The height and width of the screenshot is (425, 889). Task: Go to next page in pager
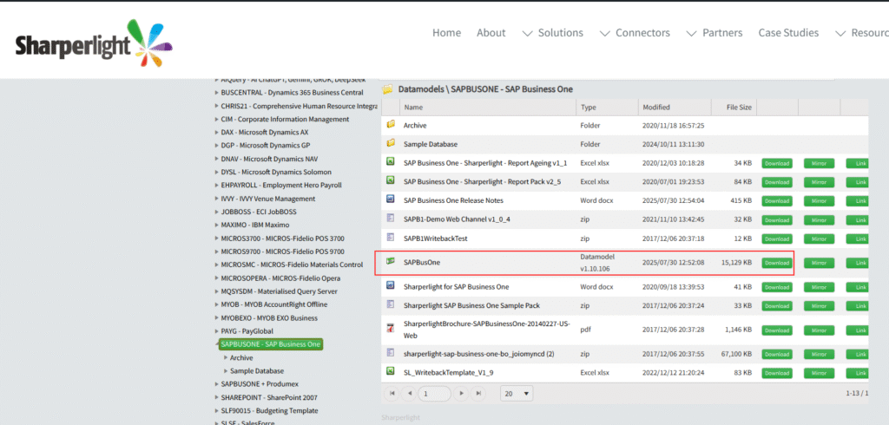(463, 393)
